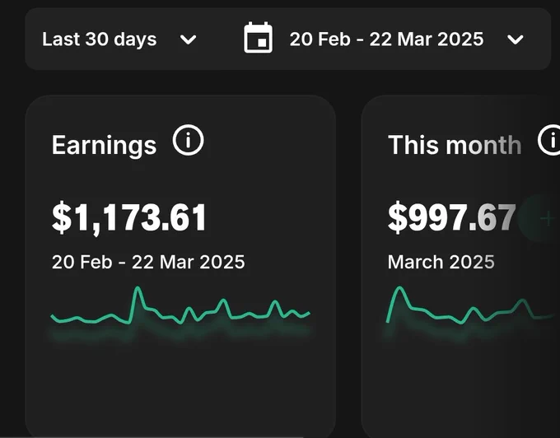Expand the date range chevron arrow
560x438 pixels.
(x=516, y=40)
